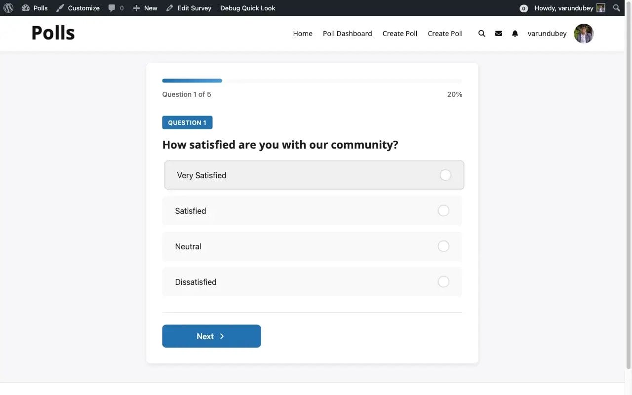The height and width of the screenshot is (395, 632).
Task: Click the comments bubble icon showing 0
Action: (115, 8)
